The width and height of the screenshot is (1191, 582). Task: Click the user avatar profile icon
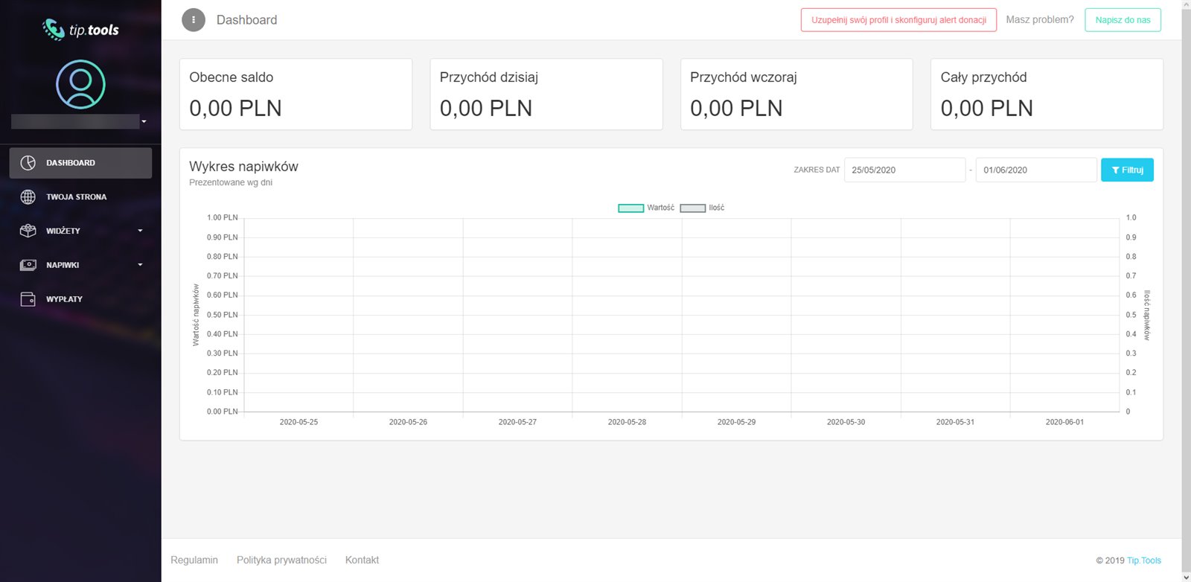[80, 85]
